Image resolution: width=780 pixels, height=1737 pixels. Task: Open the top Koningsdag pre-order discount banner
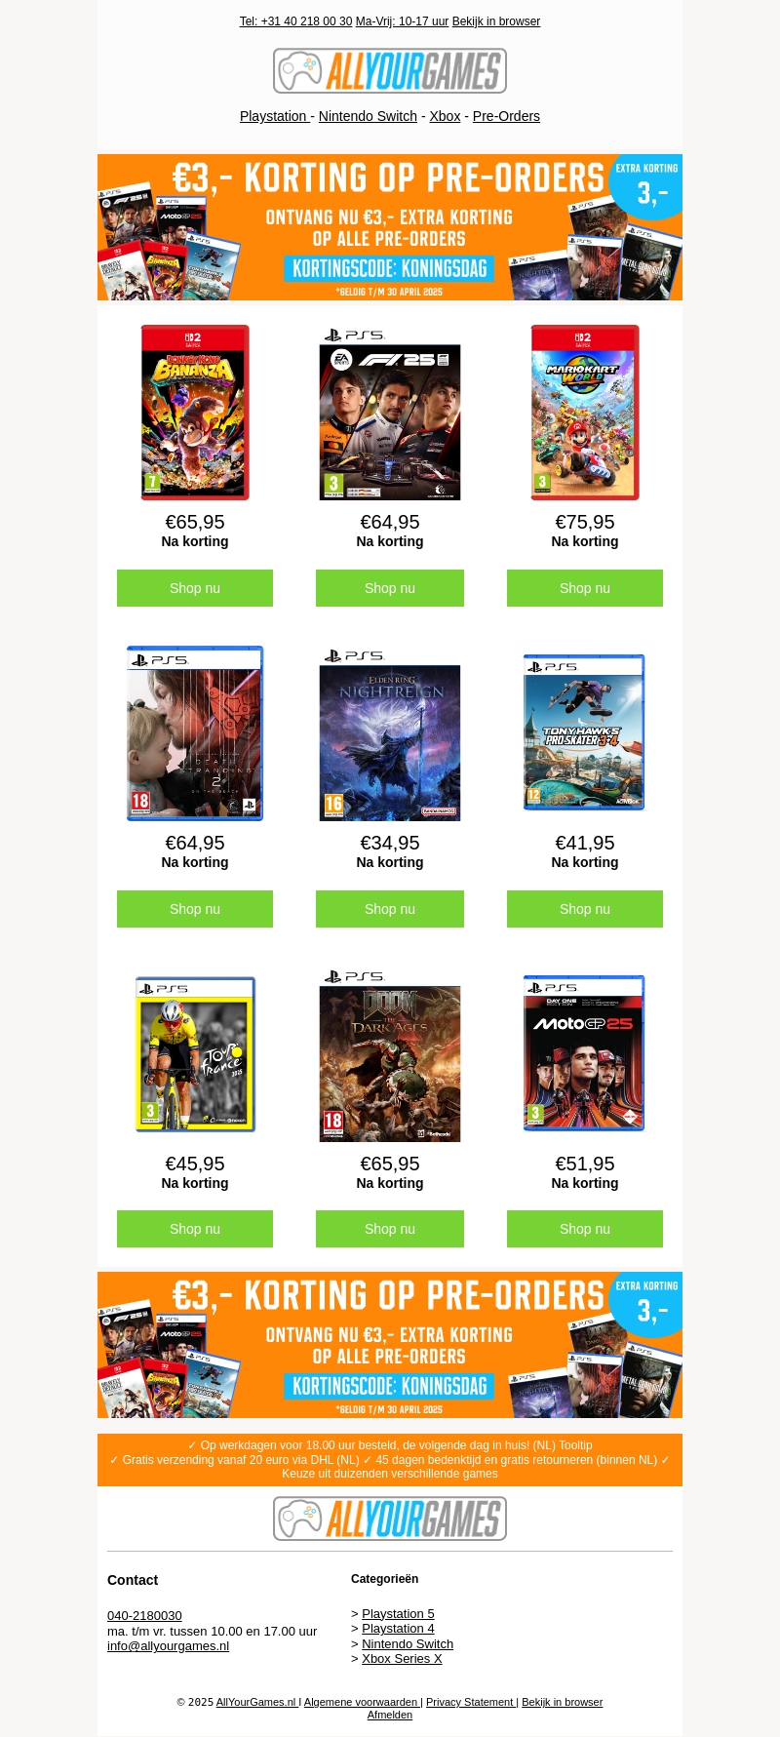[x=390, y=227]
